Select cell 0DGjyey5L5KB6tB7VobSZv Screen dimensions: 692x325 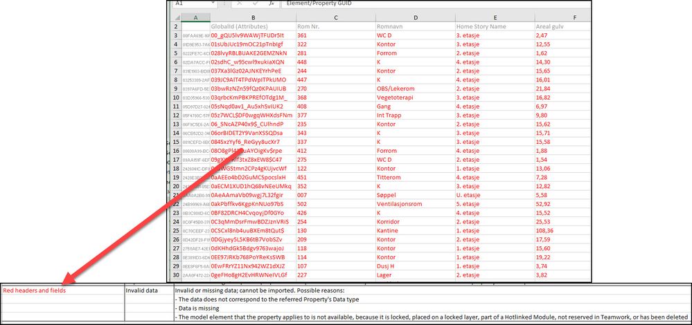(x=253, y=239)
